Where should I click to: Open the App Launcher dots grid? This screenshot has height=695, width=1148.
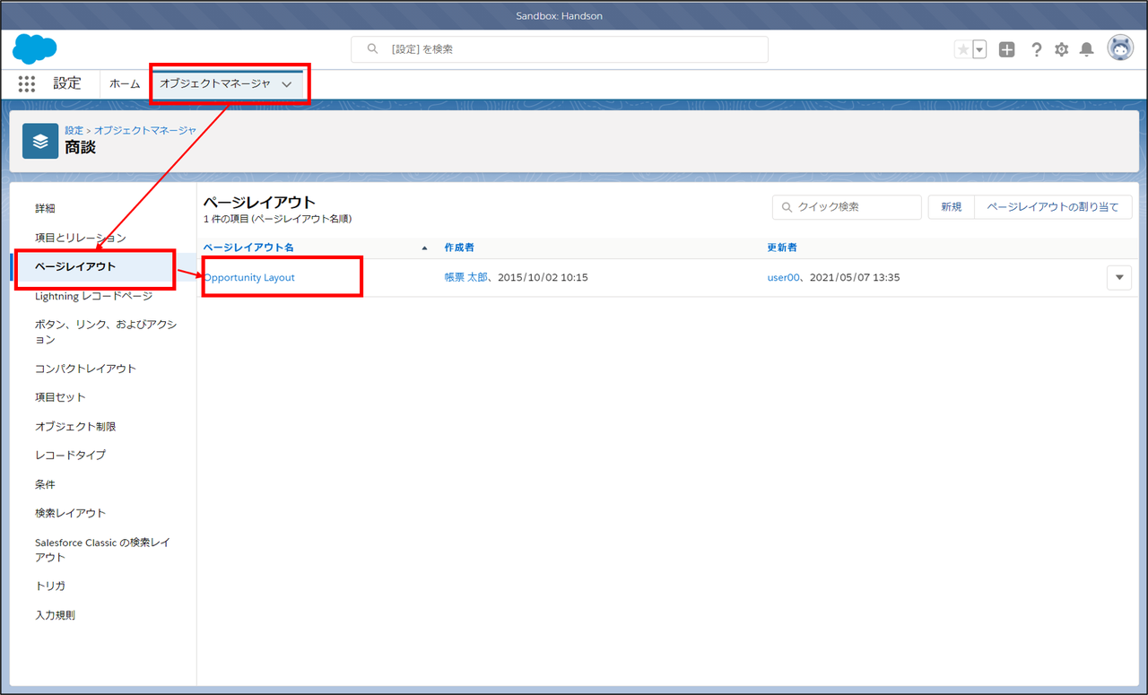point(27,83)
